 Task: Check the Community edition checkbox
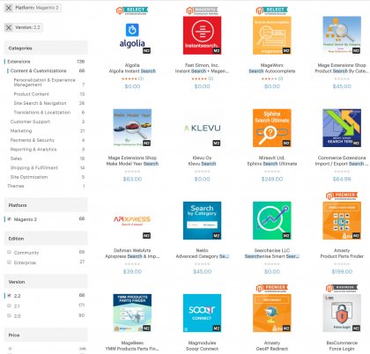pyautogui.click(x=9, y=252)
